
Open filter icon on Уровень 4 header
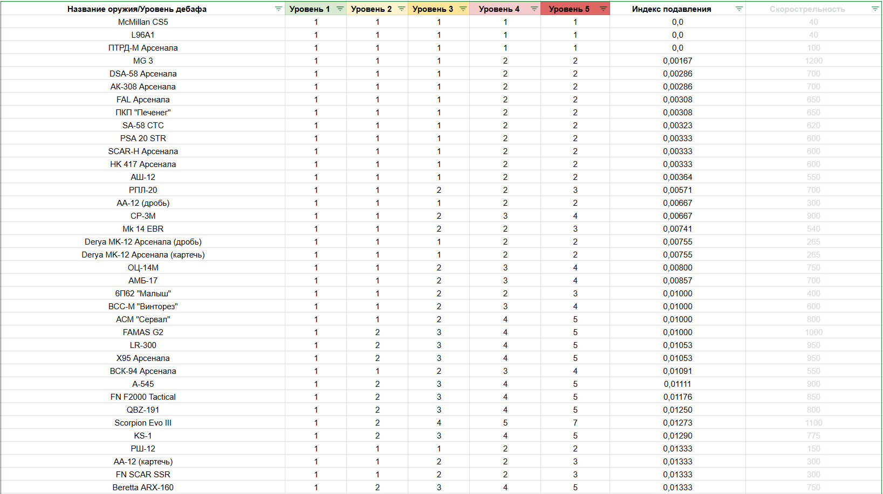534,9
